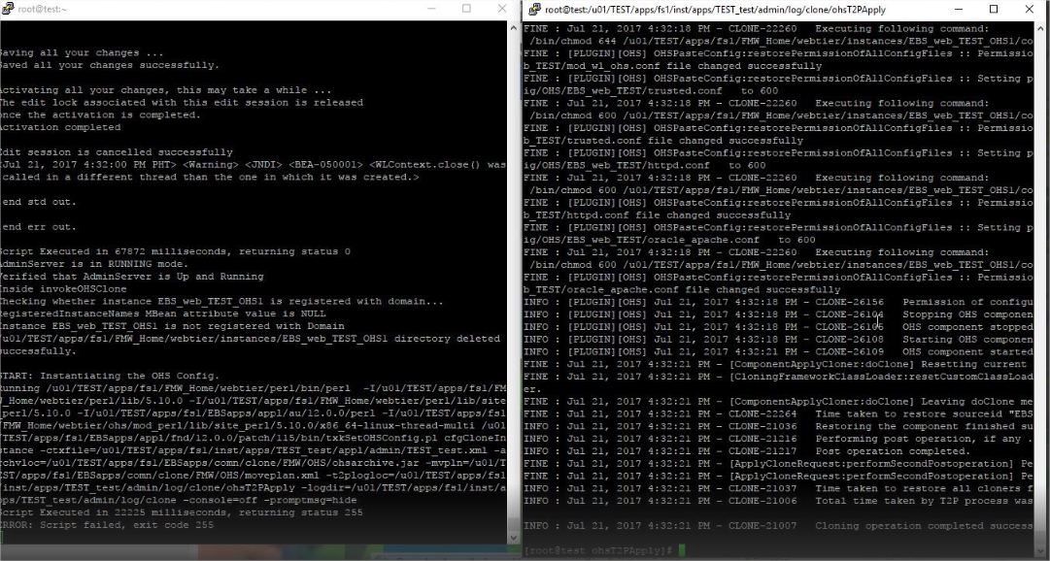Click the scroll-down arrow of the left terminal

(515, 537)
